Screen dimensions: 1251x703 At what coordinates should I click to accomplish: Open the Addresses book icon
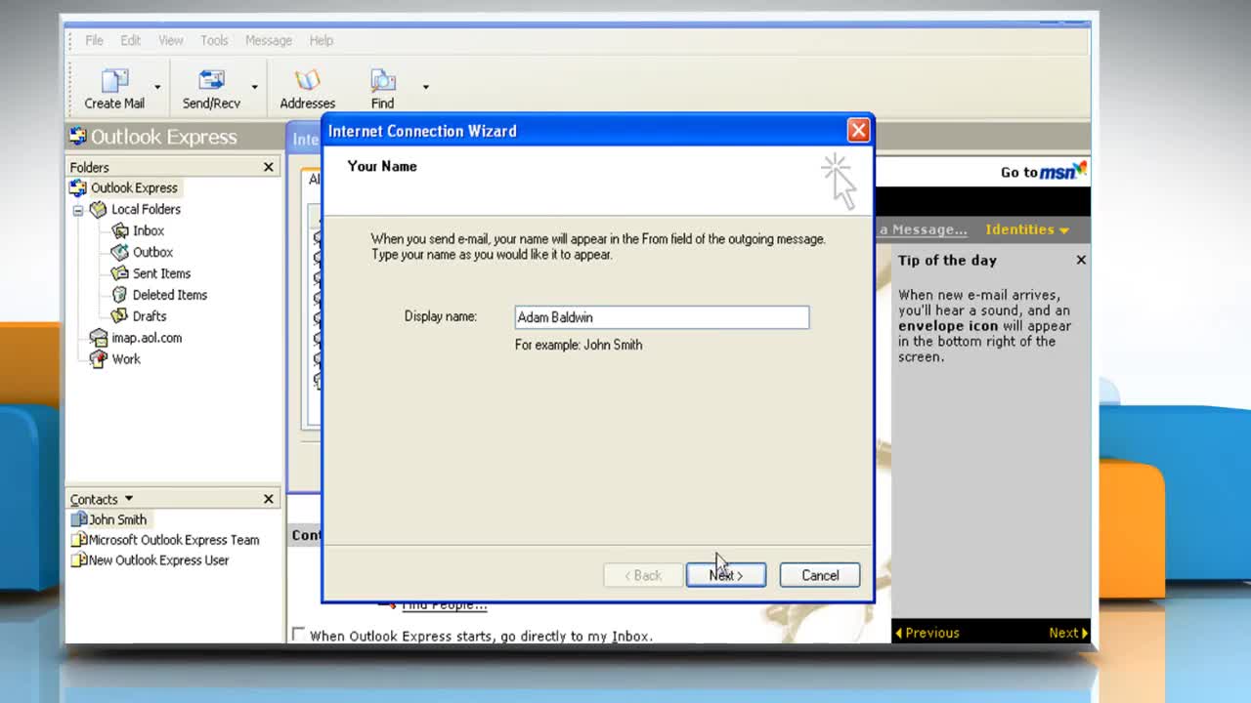(307, 80)
